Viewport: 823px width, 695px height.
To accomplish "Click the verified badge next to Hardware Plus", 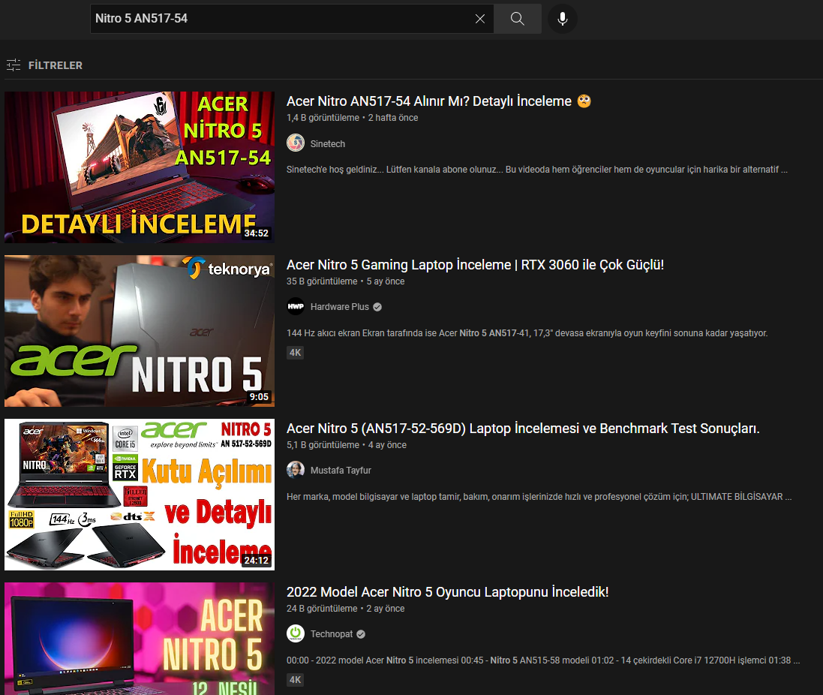I will point(377,307).
